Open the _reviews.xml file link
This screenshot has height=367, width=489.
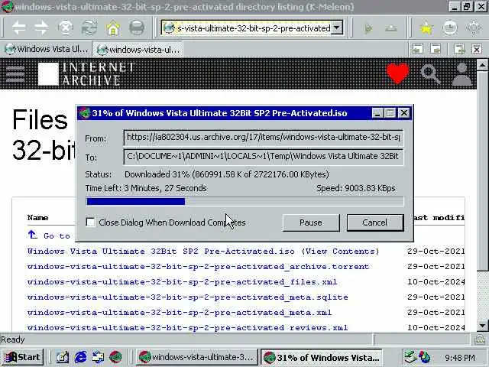click(188, 328)
